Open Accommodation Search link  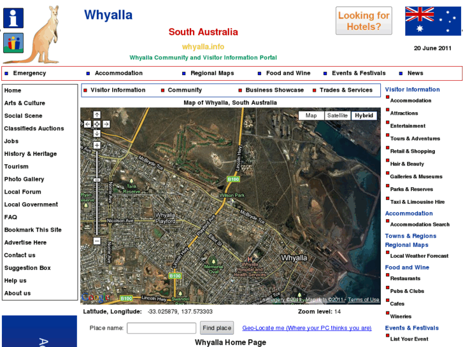(x=420, y=225)
